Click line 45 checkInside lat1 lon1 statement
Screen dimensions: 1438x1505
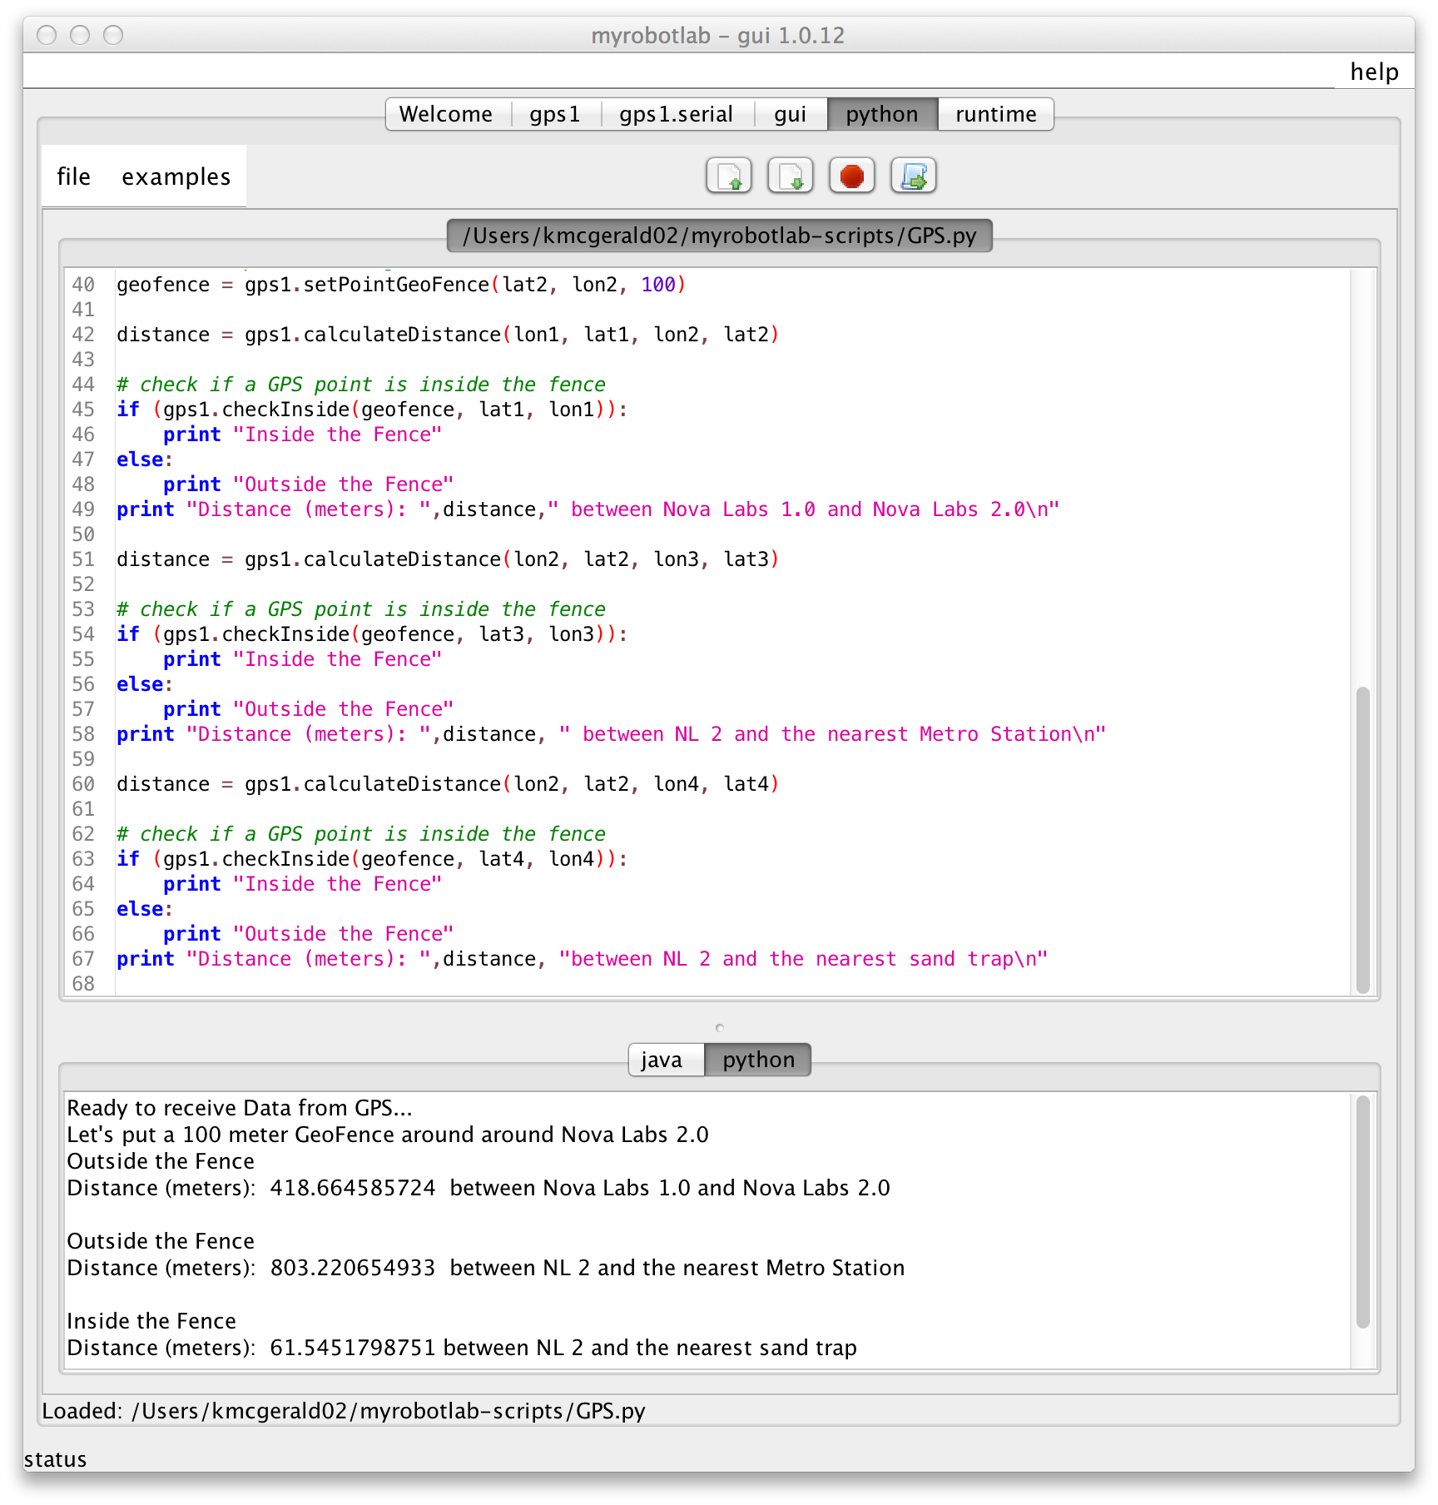coord(372,410)
